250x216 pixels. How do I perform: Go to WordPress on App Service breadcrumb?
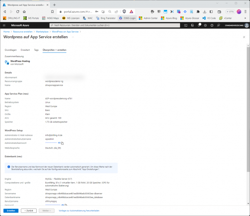(x=65, y=32)
